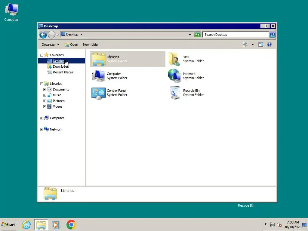Collapse the Favorites tree group

click(42, 55)
